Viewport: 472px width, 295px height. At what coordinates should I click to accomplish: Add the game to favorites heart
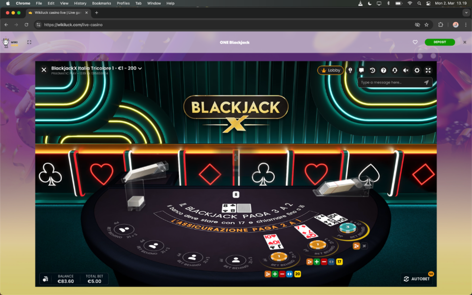pyautogui.click(x=415, y=42)
